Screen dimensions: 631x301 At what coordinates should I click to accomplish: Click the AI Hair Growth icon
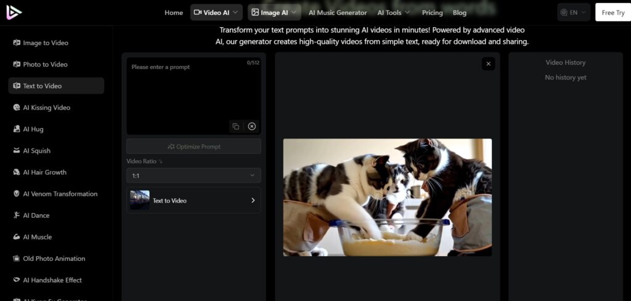coord(17,172)
